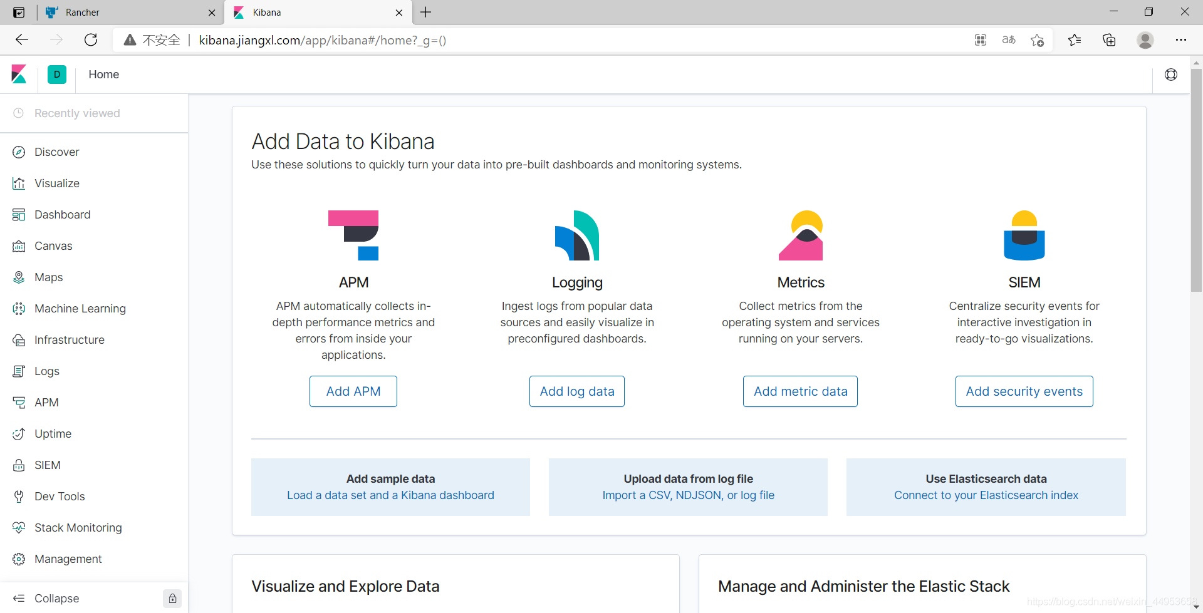The height and width of the screenshot is (613, 1203).
Task: Refresh the page with reload icon
Action: coord(91,40)
